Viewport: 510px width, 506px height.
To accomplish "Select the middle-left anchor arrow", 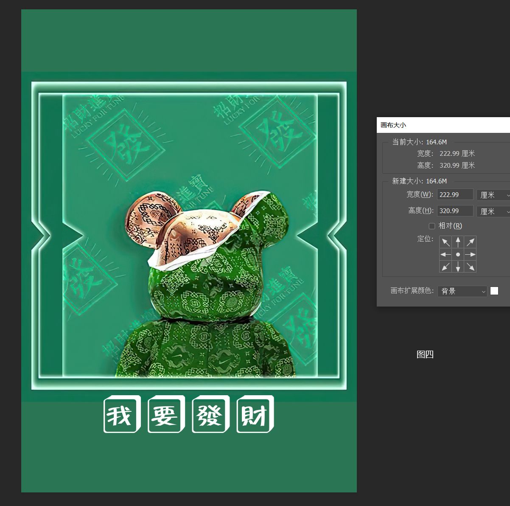I will pos(446,254).
